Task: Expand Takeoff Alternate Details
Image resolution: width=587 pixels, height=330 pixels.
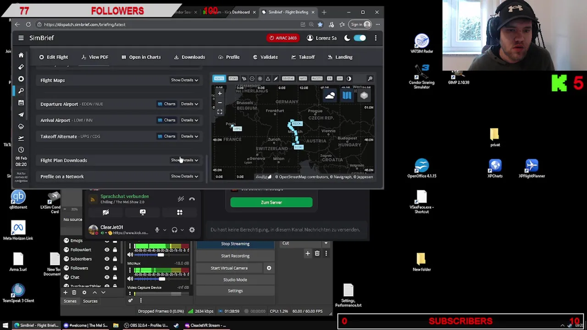Action: tap(189, 136)
